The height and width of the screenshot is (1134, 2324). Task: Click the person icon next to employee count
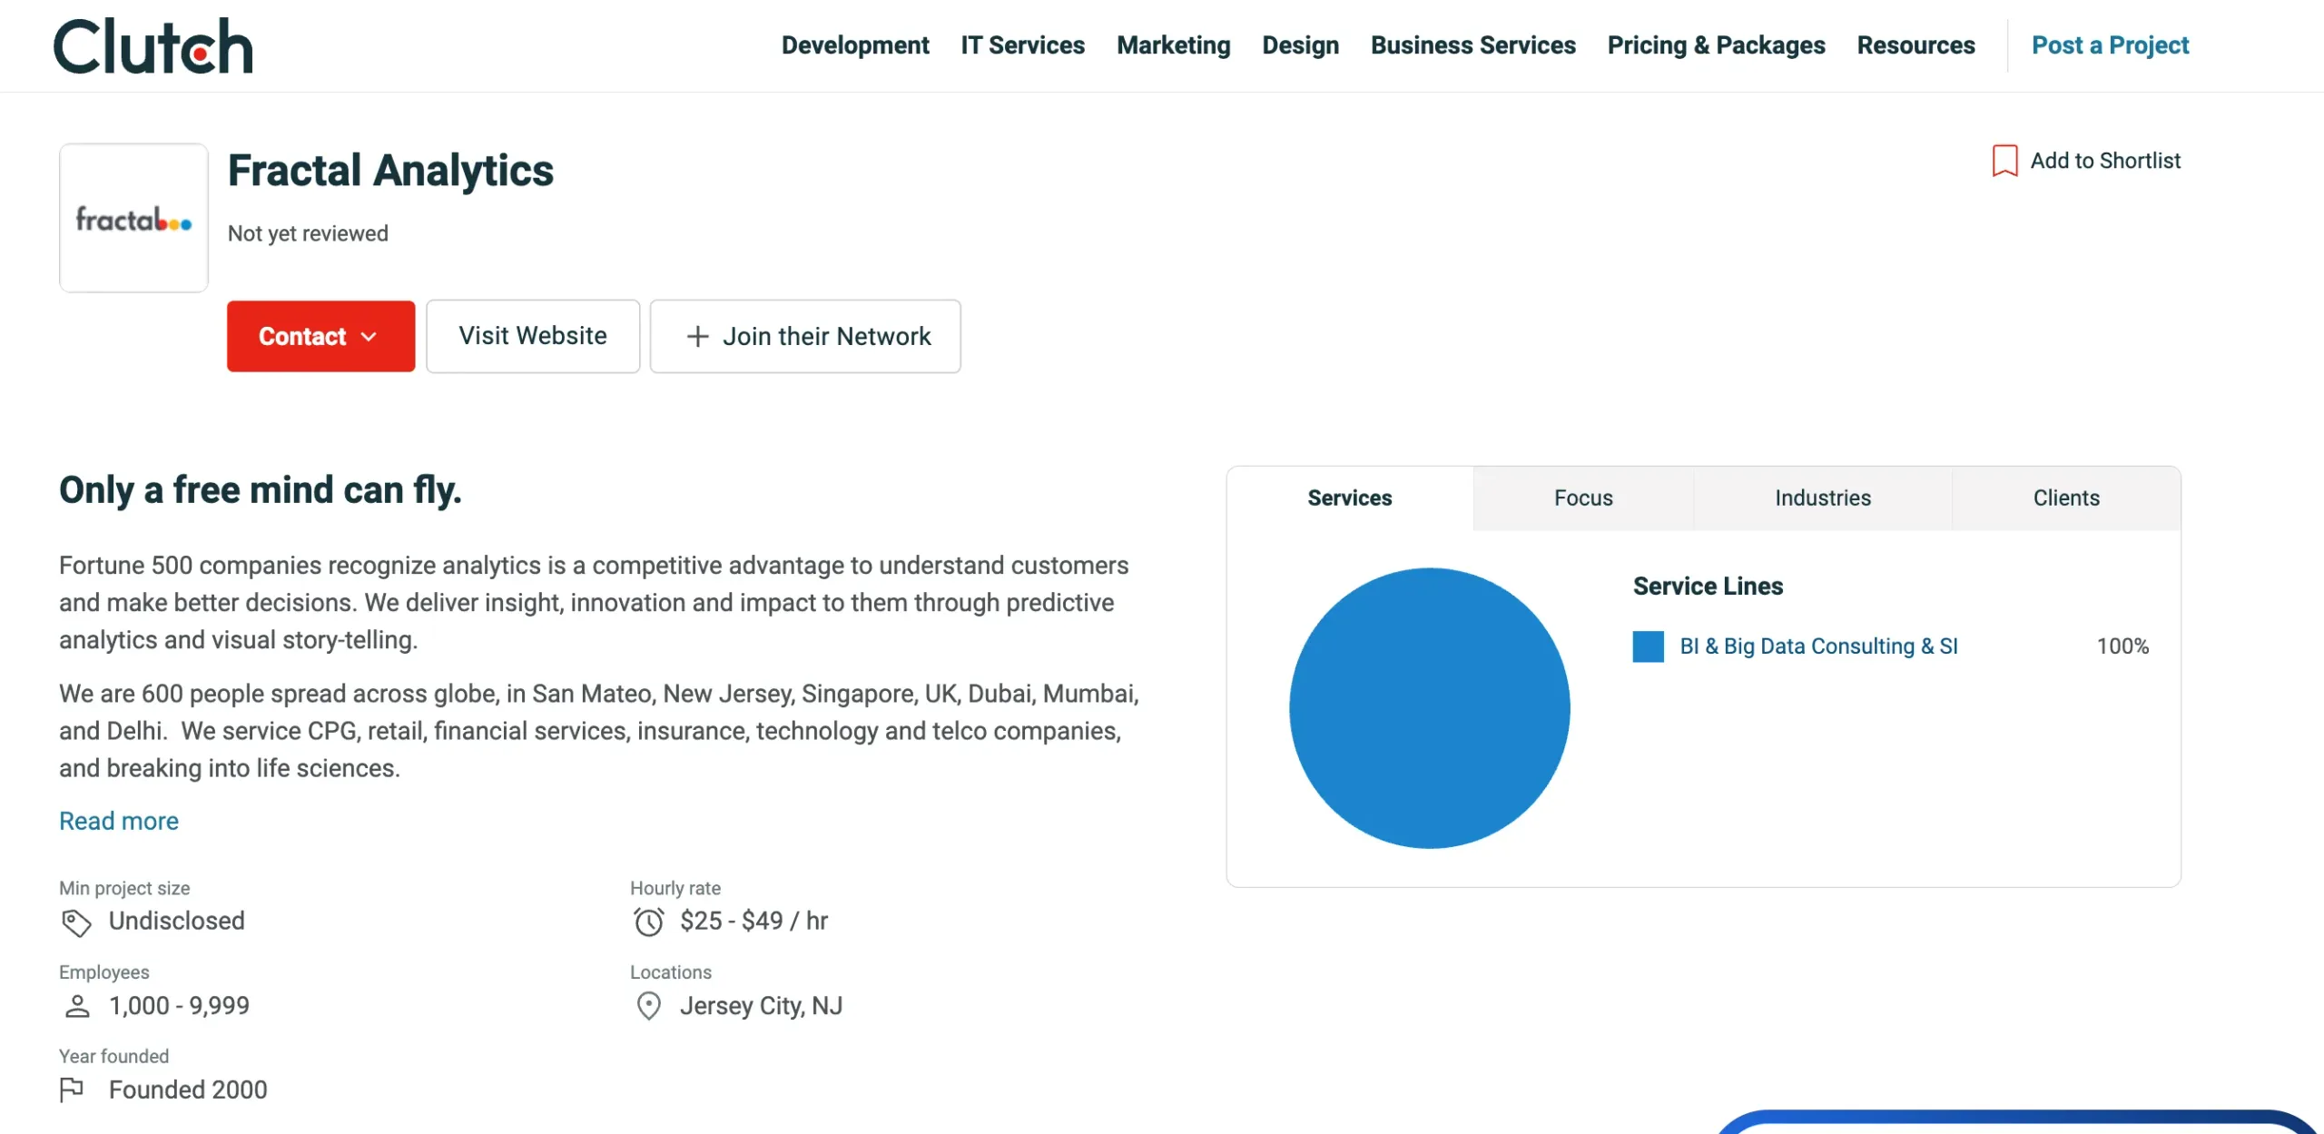(76, 1006)
